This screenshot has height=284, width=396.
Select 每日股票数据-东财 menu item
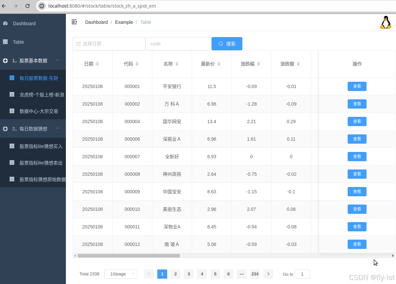[x=33, y=78]
